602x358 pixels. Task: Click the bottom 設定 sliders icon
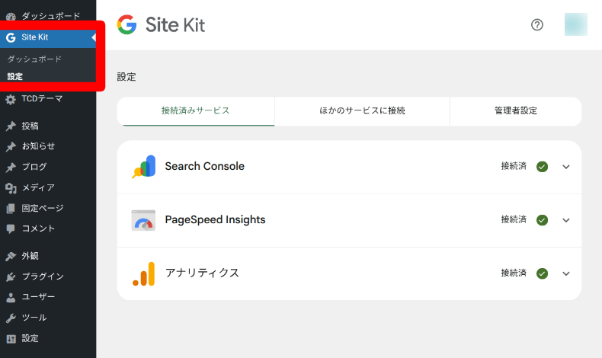11,339
